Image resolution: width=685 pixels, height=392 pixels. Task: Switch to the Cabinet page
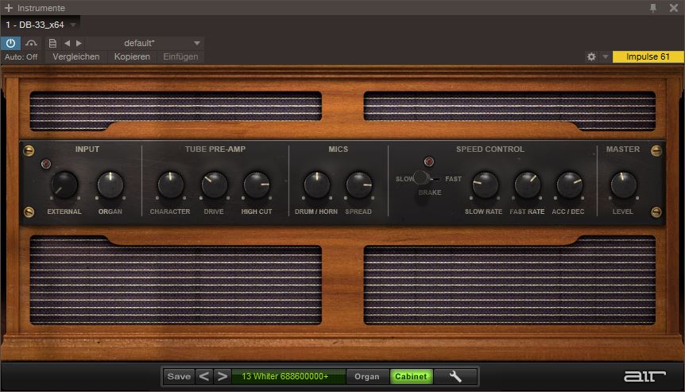[x=411, y=376]
